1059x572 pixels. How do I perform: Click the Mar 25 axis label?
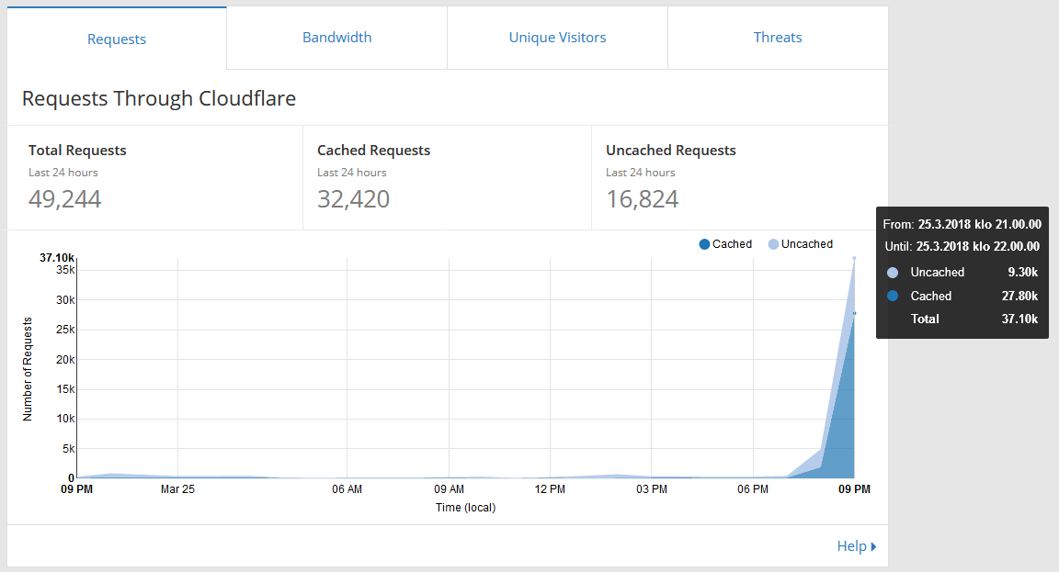click(x=177, y=489)
